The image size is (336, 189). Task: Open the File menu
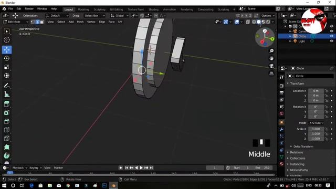point(10,9)
